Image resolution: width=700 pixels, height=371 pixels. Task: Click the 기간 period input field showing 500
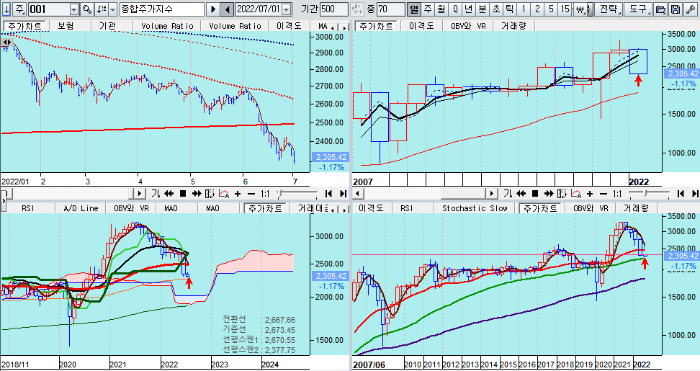pos(334,9)
